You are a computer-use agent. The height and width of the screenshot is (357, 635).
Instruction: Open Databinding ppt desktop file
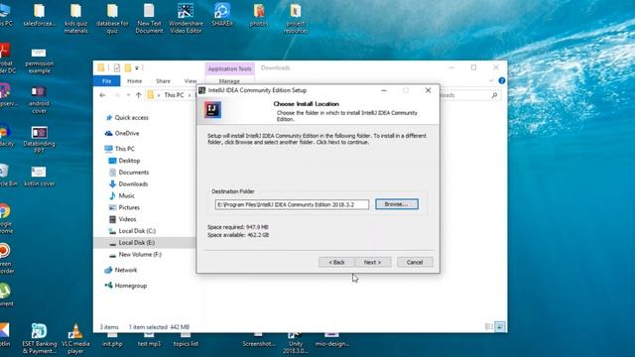[x=39, y=139]
